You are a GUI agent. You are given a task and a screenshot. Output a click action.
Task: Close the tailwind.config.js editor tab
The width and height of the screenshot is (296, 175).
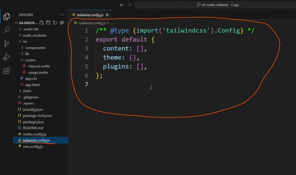[107, 15]
